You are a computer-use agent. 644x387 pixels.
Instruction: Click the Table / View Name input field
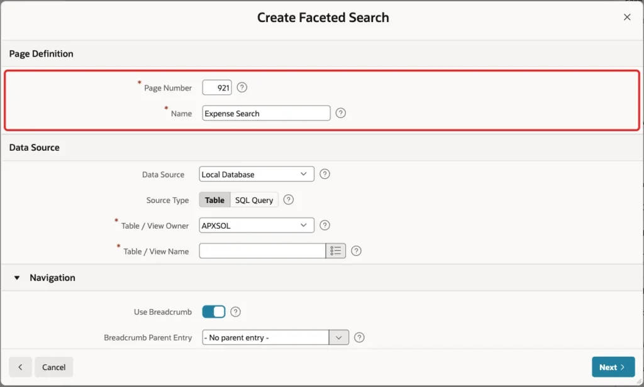point(262,251)
